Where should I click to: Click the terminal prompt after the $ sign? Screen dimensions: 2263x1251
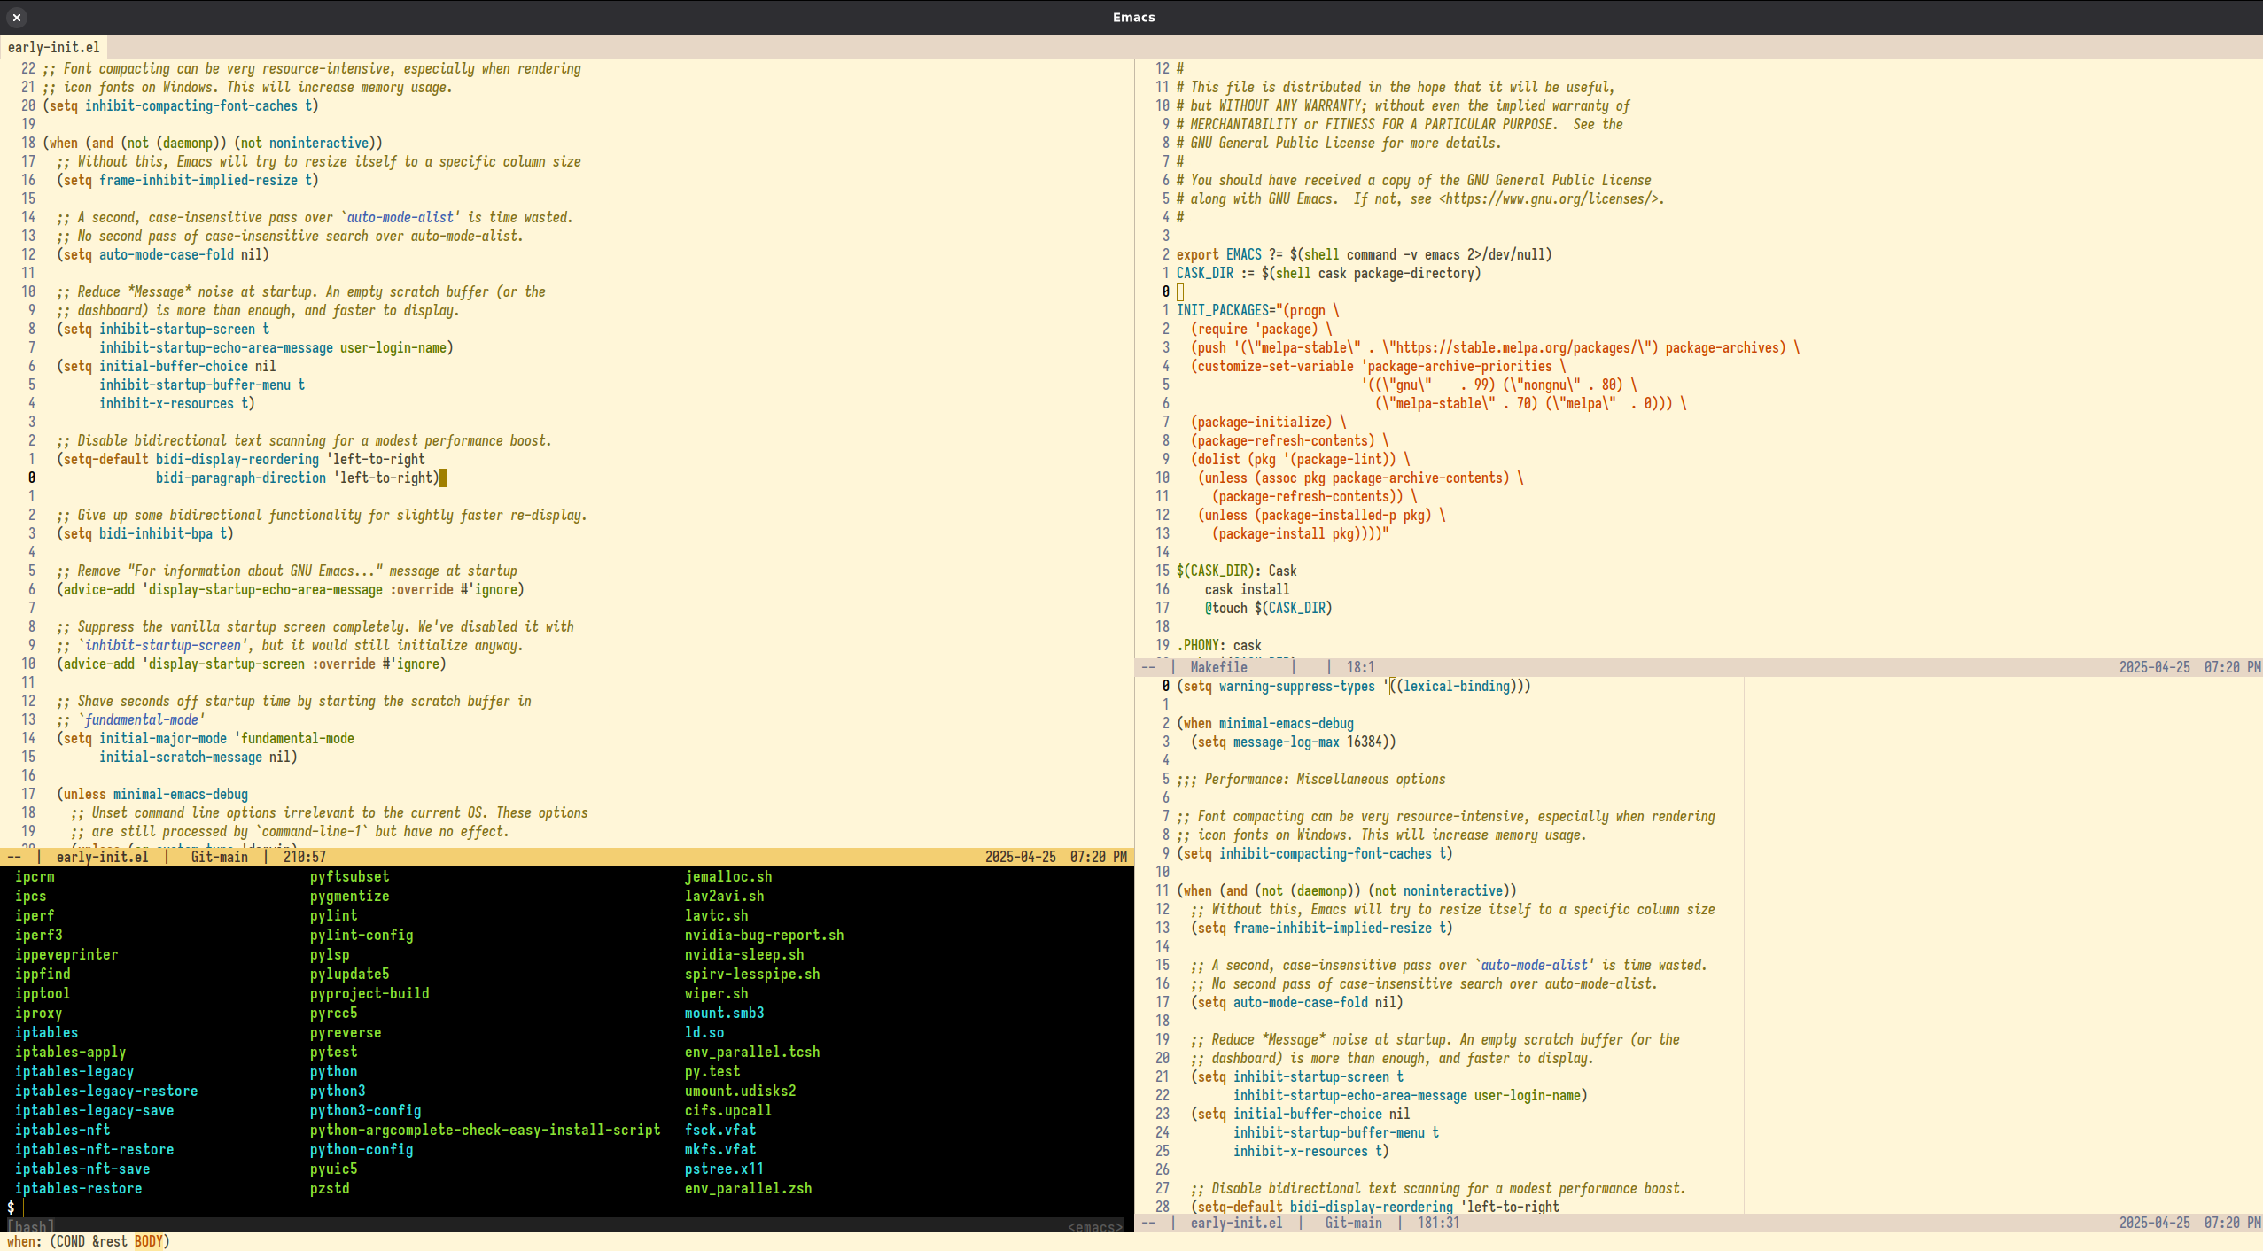24,1208
